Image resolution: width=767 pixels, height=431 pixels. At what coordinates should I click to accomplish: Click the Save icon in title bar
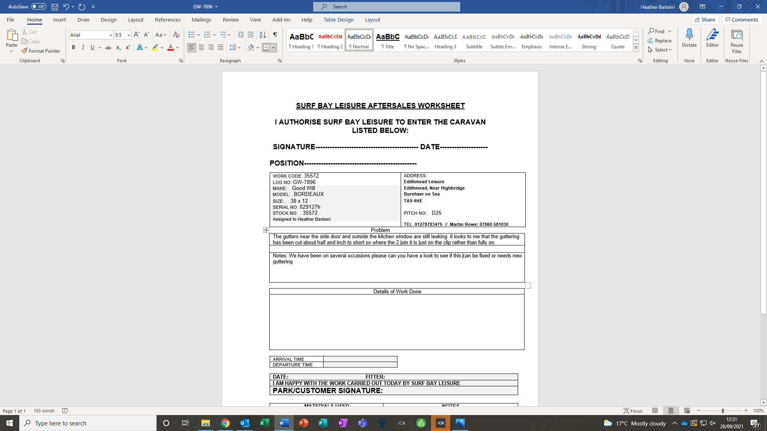(55, 7)
